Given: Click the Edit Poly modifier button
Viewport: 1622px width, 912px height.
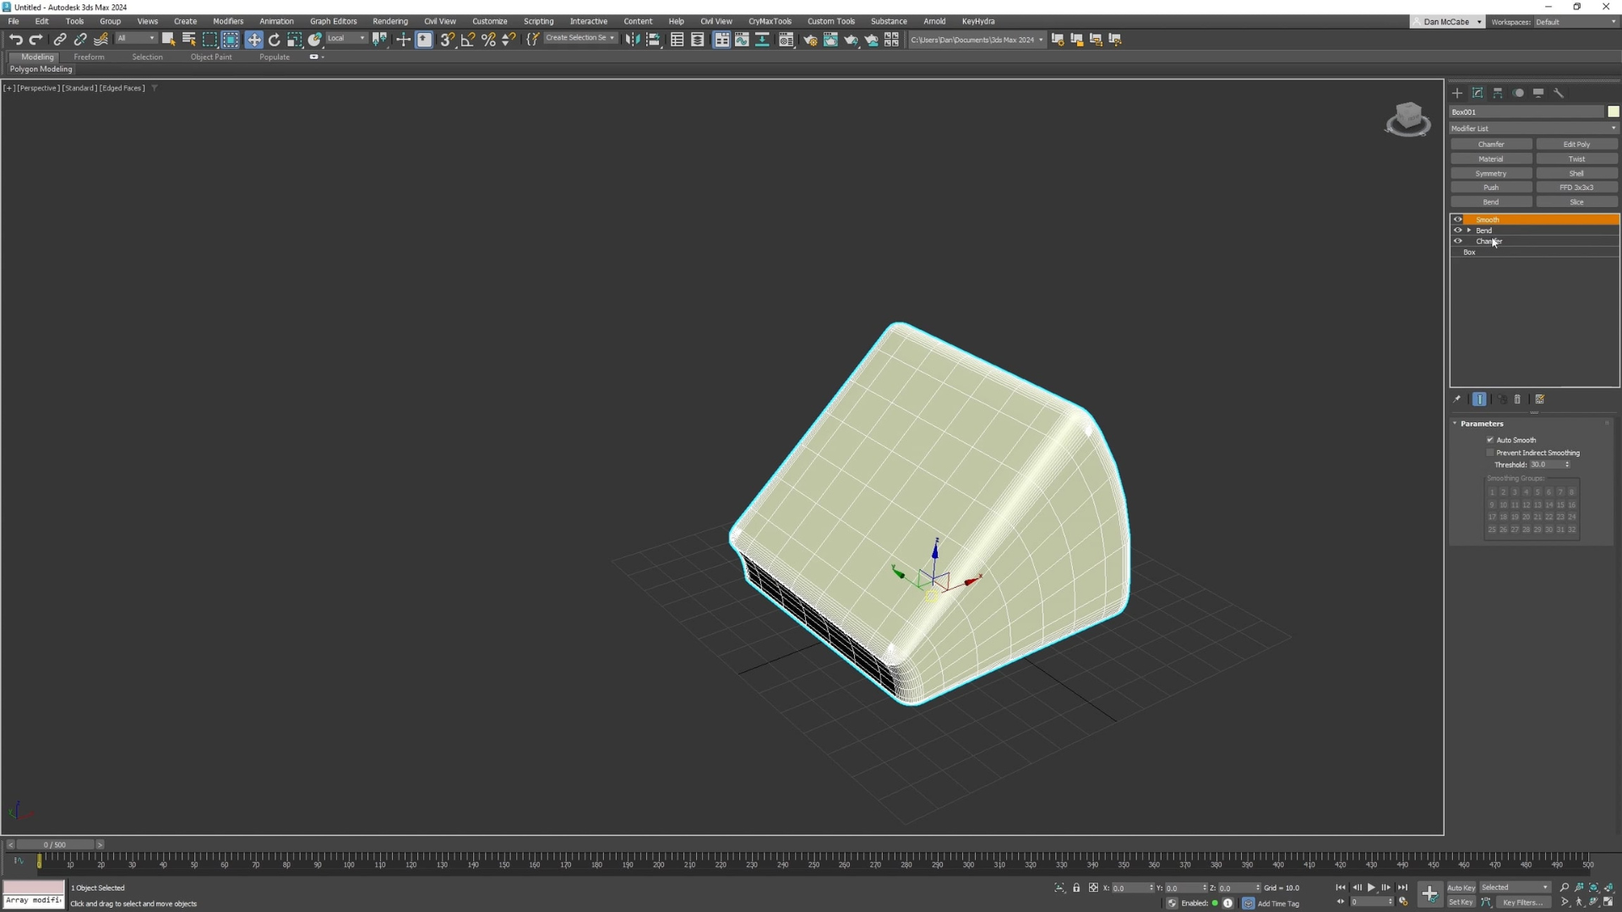Looking at the screenshot, I should [x=1576, y=144].
